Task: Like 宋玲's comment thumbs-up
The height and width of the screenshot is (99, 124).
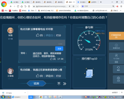Action: (51, 59)
